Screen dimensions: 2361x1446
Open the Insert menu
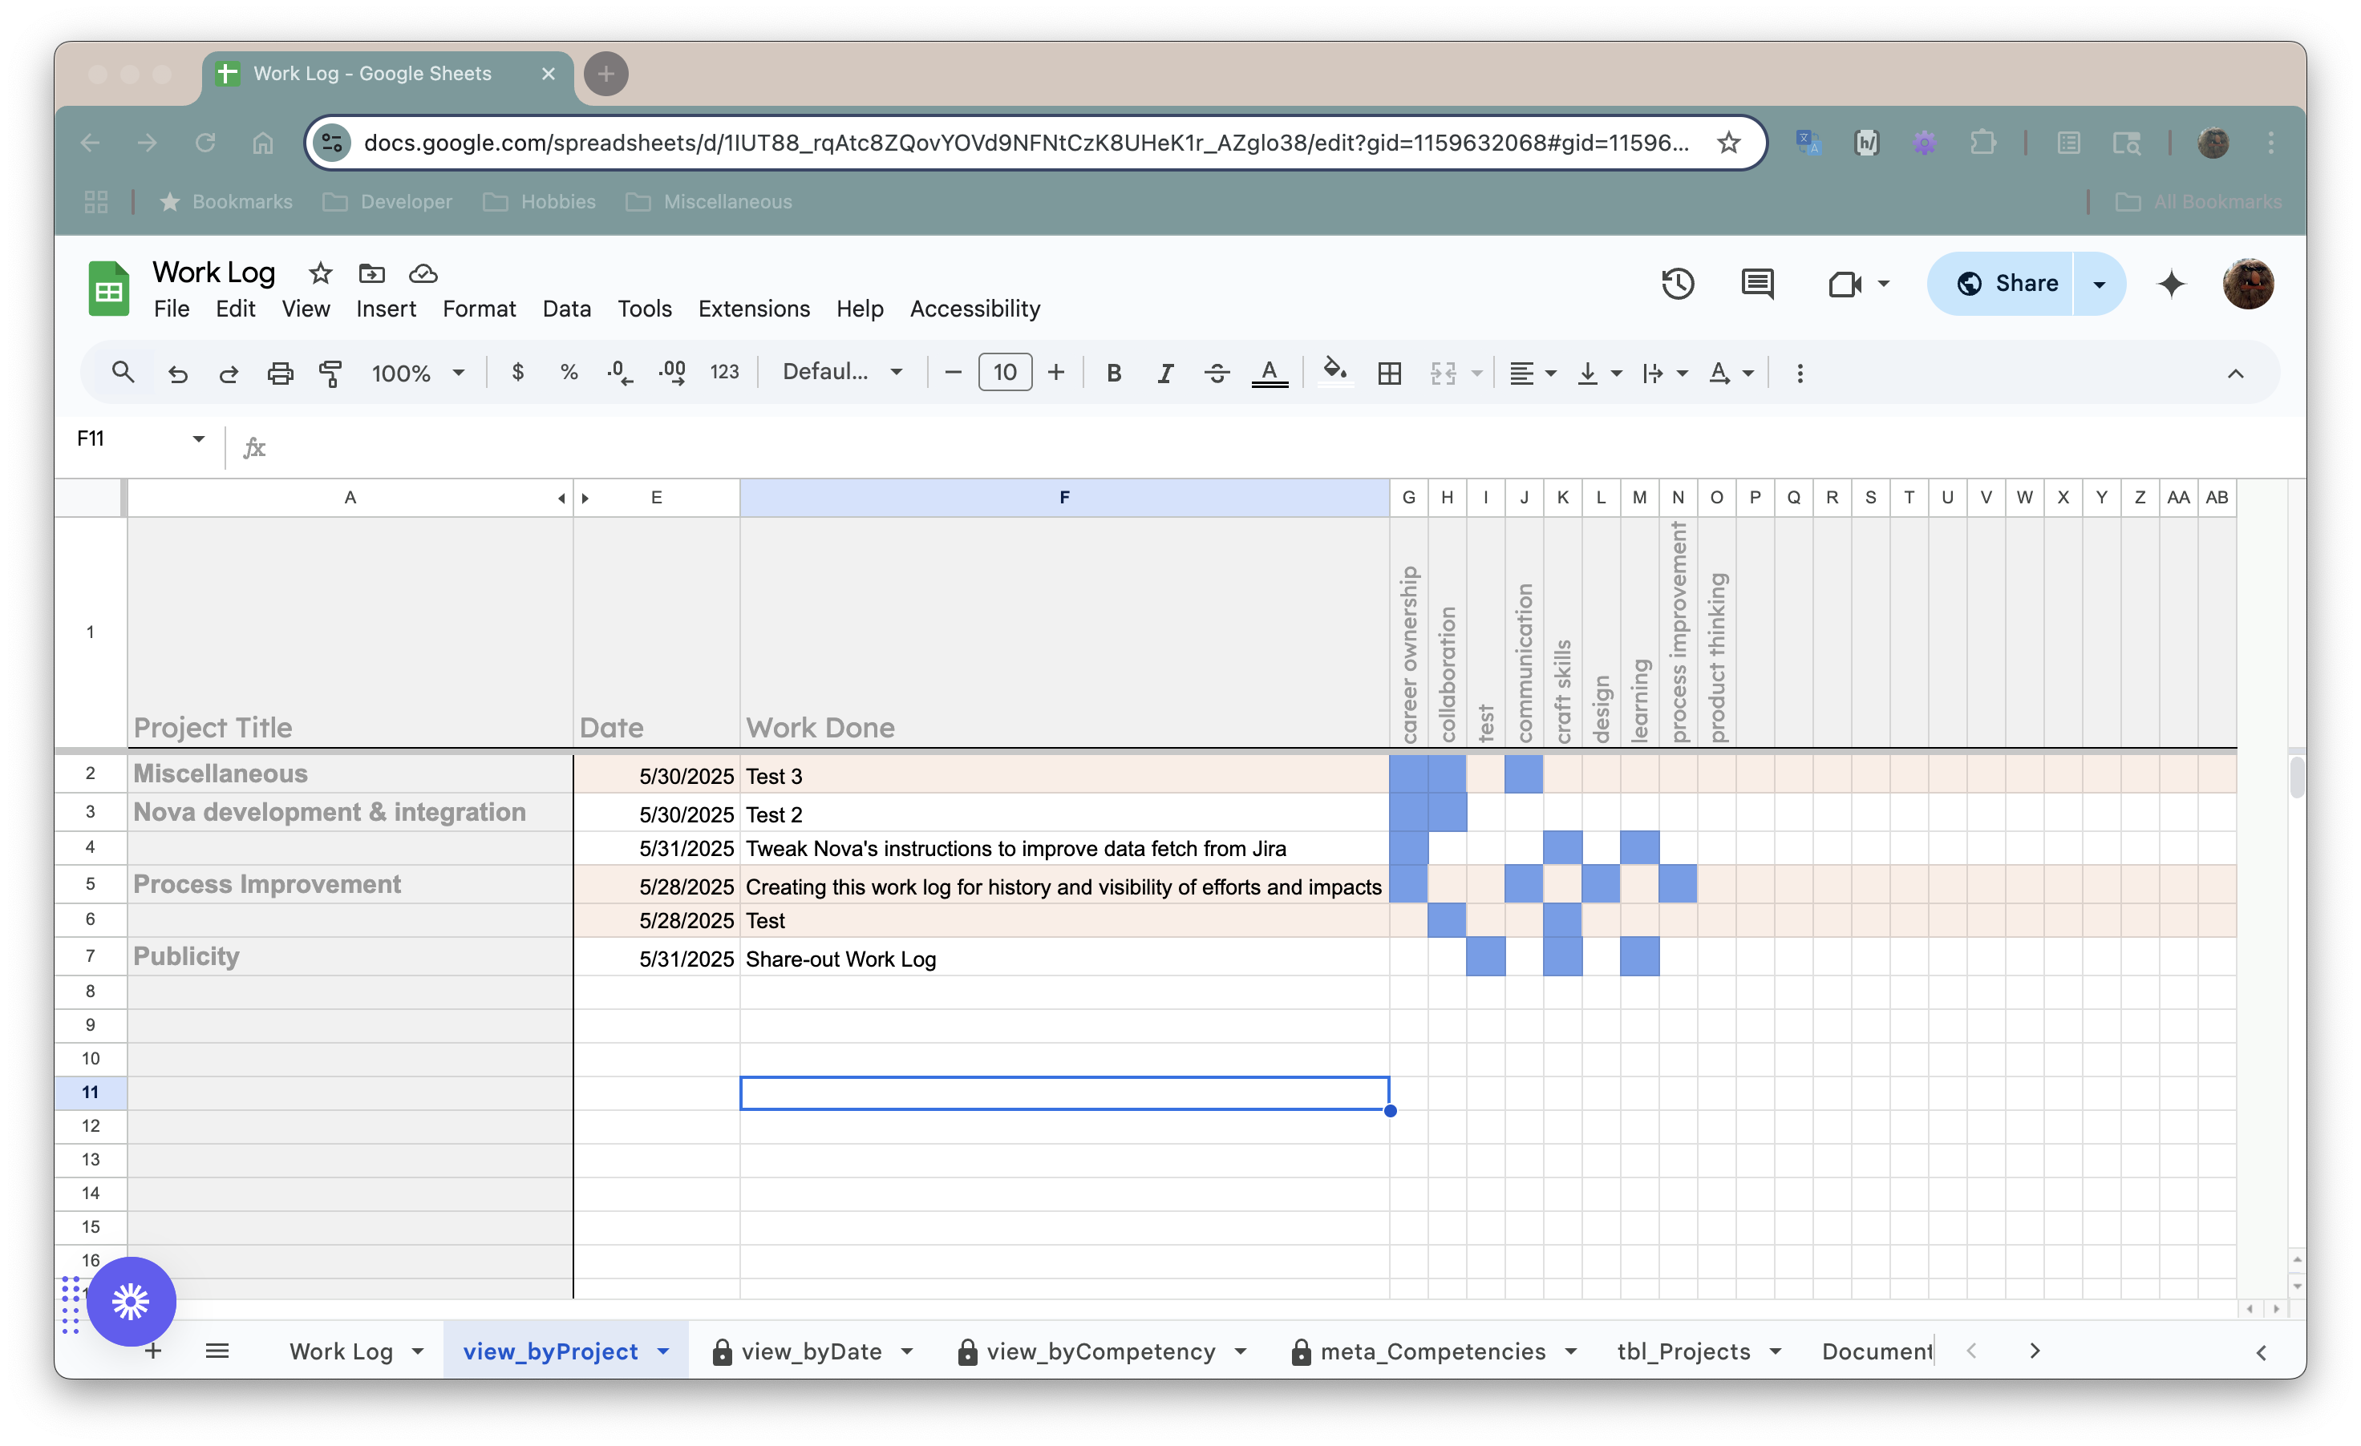tap(387, 309)
